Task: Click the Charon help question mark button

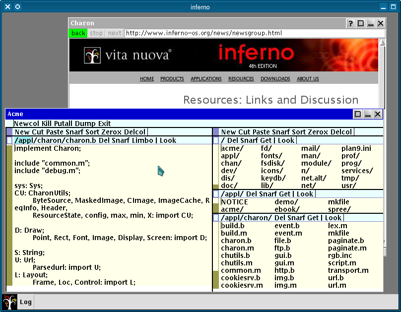Action: (x=350, y=23)
